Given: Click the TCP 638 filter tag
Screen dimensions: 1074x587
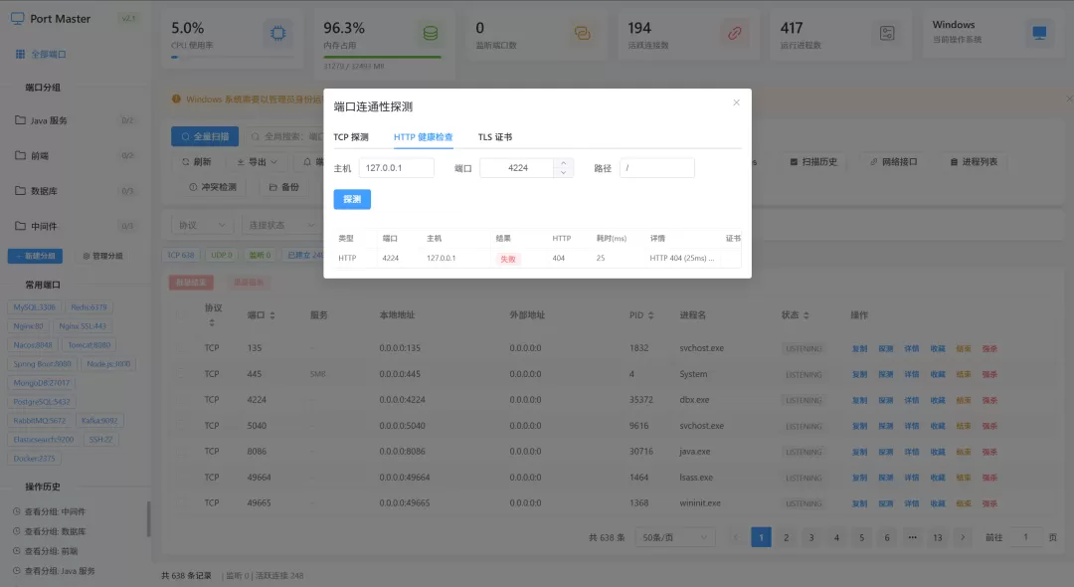Looking at the screenshot, I should pos(181,256).
